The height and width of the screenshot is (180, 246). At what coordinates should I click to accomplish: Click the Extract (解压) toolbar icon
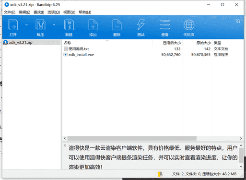[x=40, y=25]
